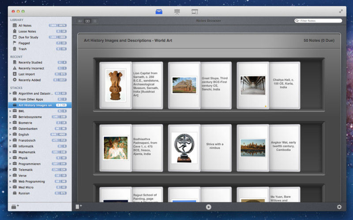This screenshot has width=353, height=220.
Task: Open the Angkor Wat image card
Action: 253,148
